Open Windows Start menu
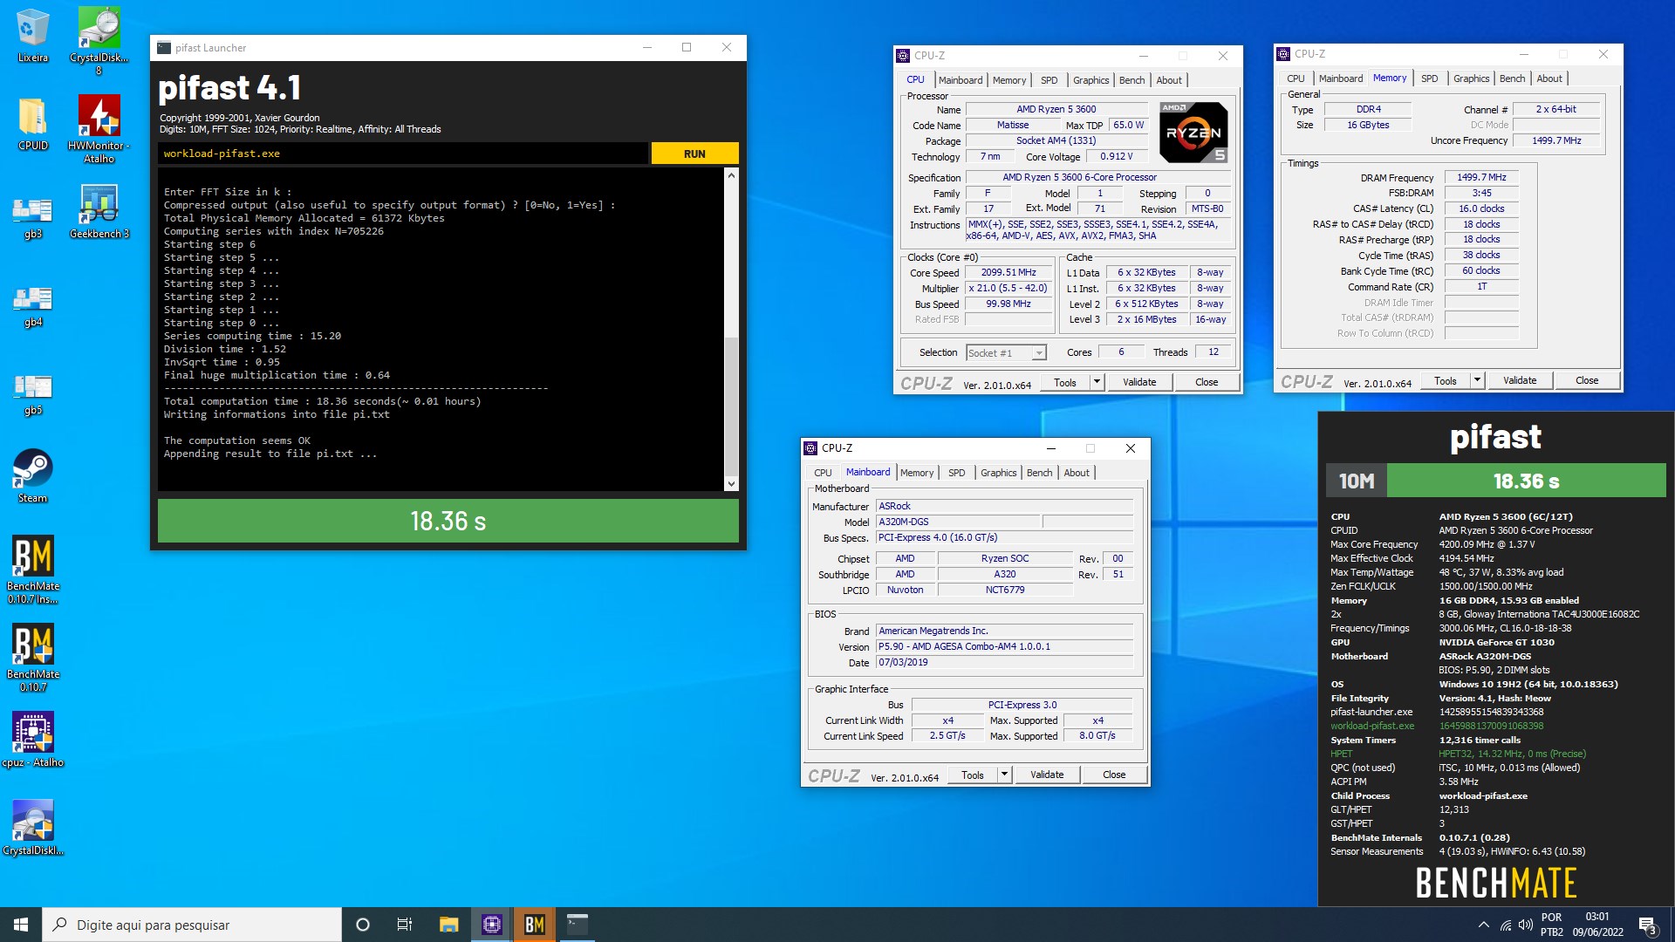 [21, 925]
